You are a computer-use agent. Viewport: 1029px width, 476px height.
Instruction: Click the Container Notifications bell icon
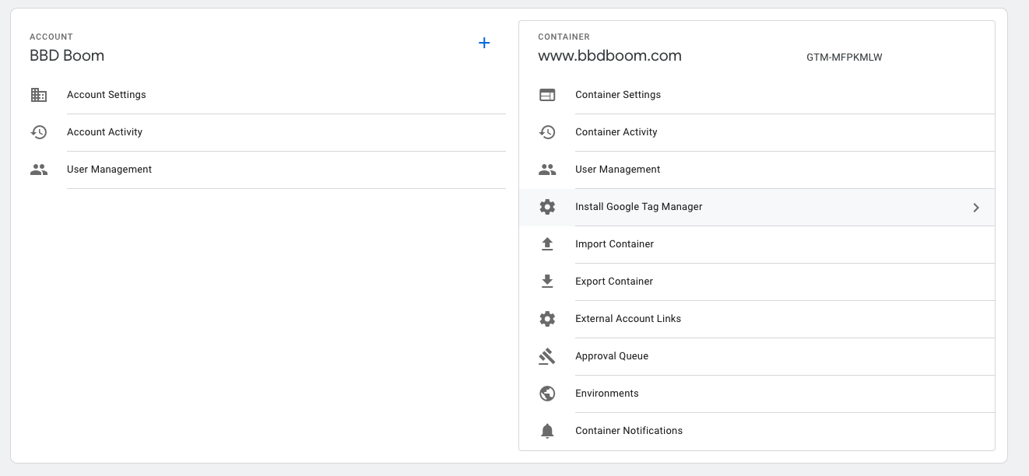tap(547, 430)
